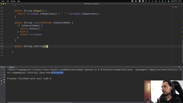
Task: Click the down arrow icon in Run panel
Action: pos(4,72)
